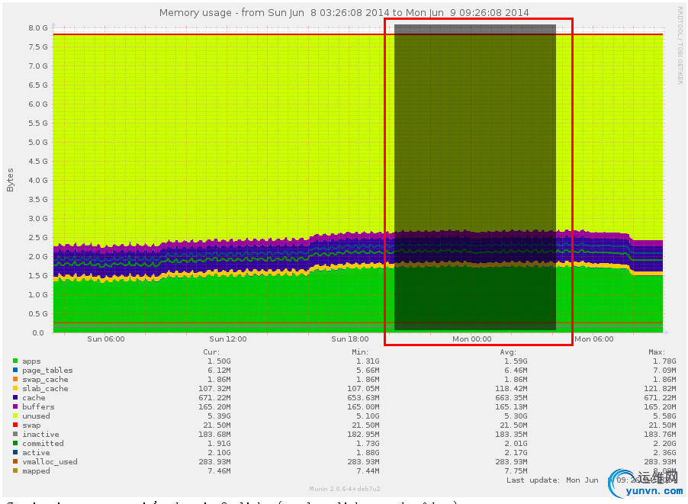Click the unused current value 5.39G

pos(219,416)
